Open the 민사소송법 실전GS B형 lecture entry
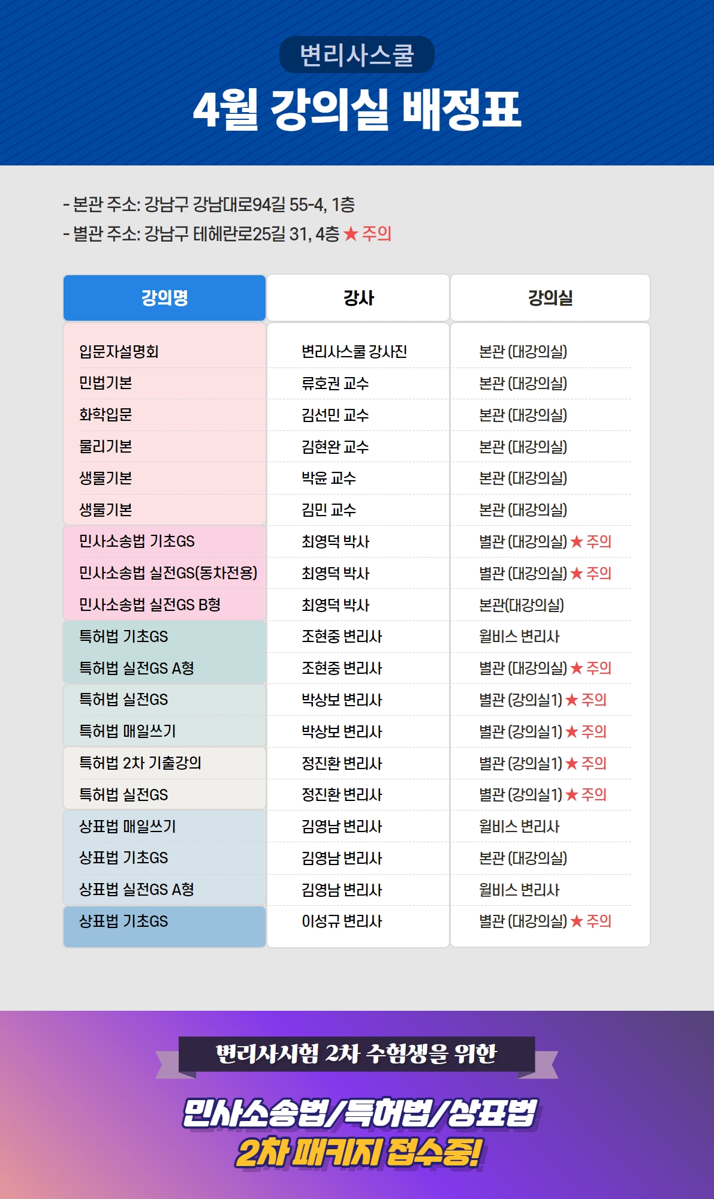The height and width of the screenshot is (1199, 714). 150,605
